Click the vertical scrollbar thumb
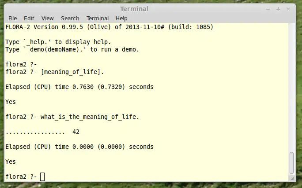 tap(291, 162)
